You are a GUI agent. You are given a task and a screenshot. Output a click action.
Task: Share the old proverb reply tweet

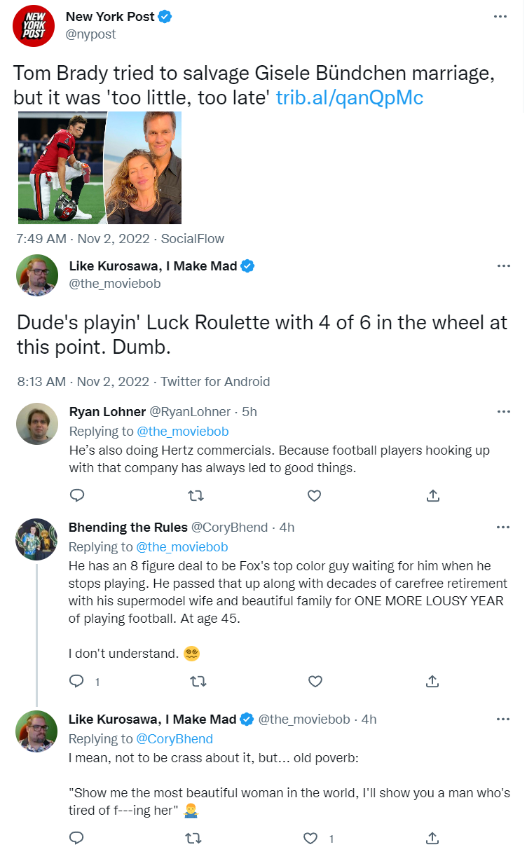pos(433,838)
